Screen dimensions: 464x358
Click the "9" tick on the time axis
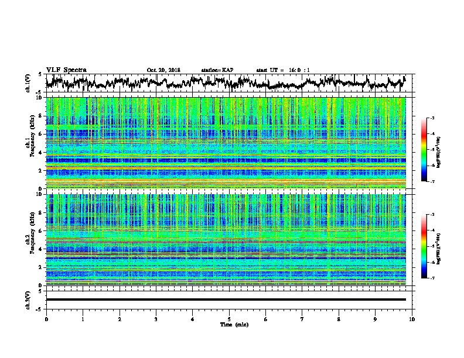coord(375,319)
